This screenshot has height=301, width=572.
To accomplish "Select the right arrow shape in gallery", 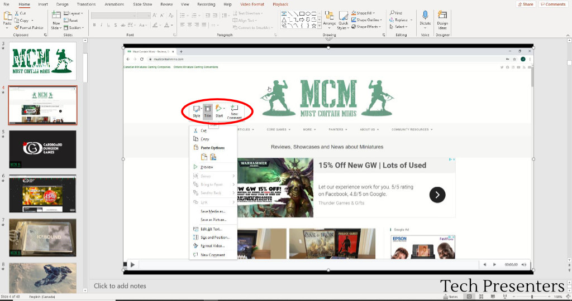I will tap(302, 20).
